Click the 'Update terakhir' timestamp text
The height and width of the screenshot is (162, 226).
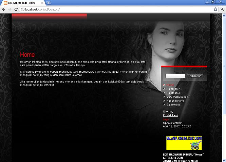click(x=177, y=125)
